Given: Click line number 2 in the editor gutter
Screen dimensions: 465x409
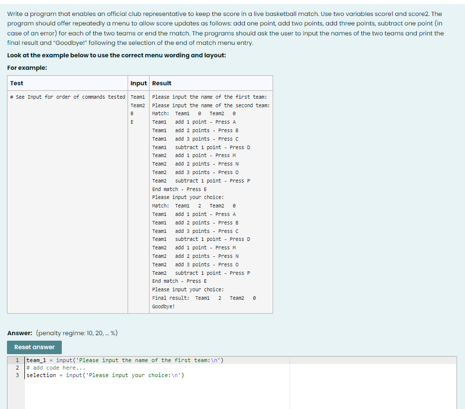Looking at the screenshot, I should [x=17, y=367].
